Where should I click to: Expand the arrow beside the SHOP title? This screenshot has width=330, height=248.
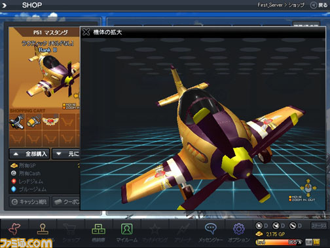4,5
